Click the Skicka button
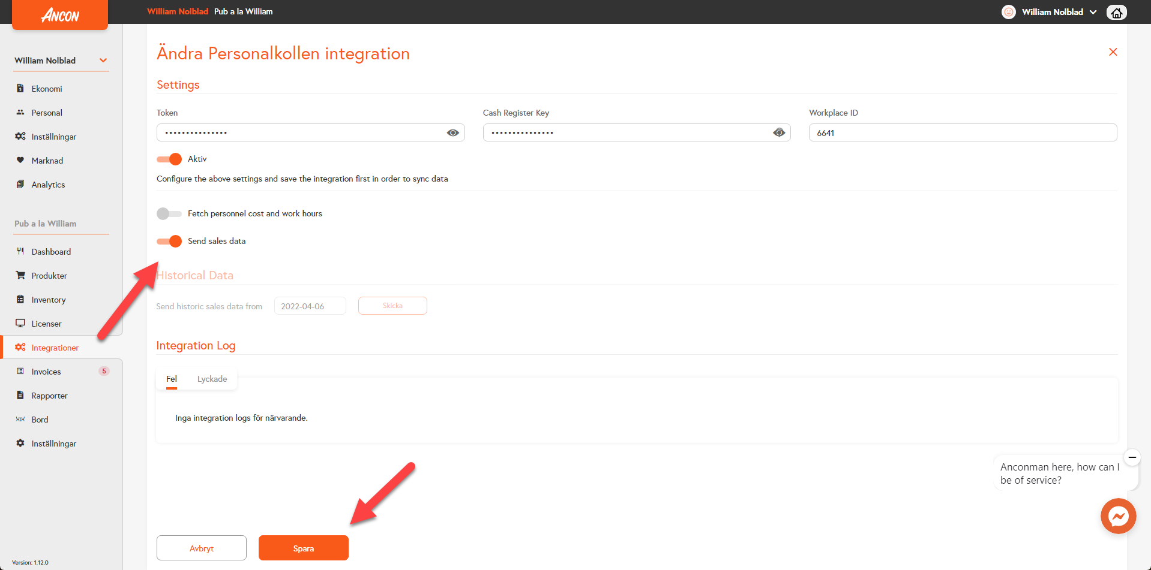This screenshot has height=570, width=1151. (x=392, y=306)
